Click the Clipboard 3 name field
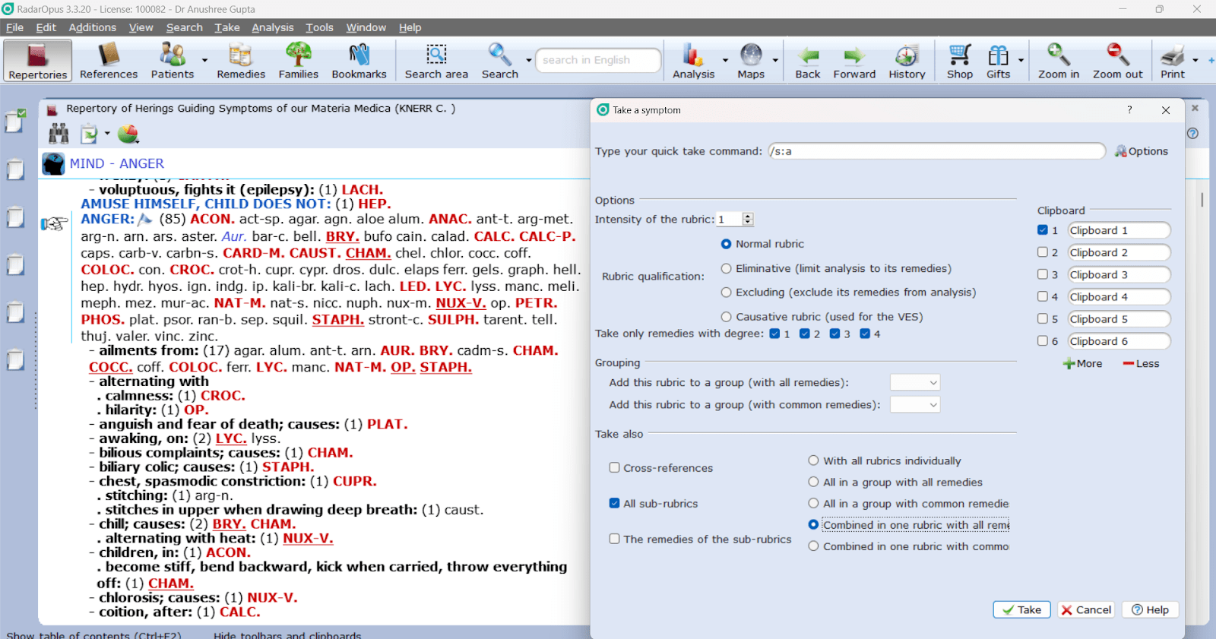 pyautogui.click(x=1119, y=274)
